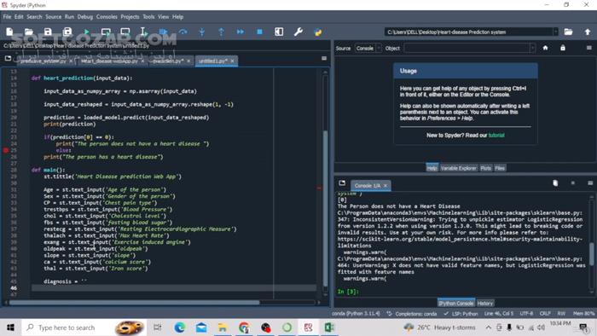The height and width of the screenshot is (336, 597).
Task: Toggle the Help pane lock icon
Action: (563, 48)
